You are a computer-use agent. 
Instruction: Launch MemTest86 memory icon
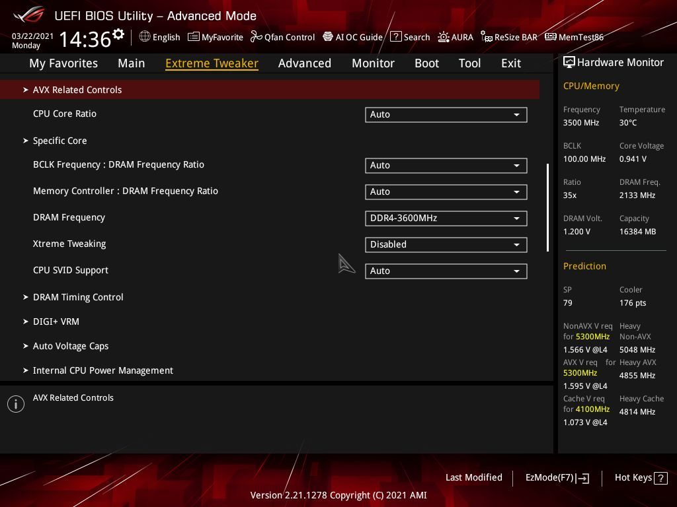551,37
